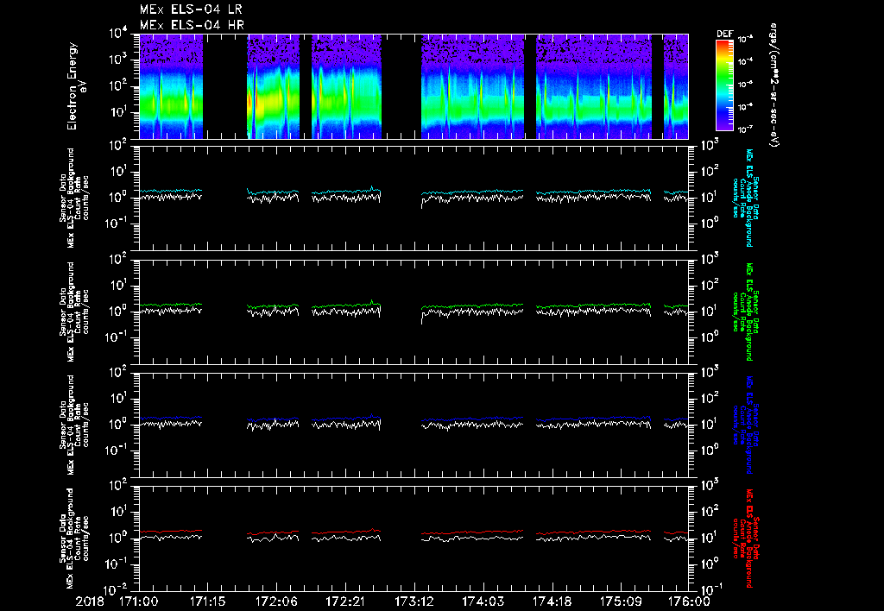Select the 174:18 time tick label
884x611 pixels.
(552, 601)
